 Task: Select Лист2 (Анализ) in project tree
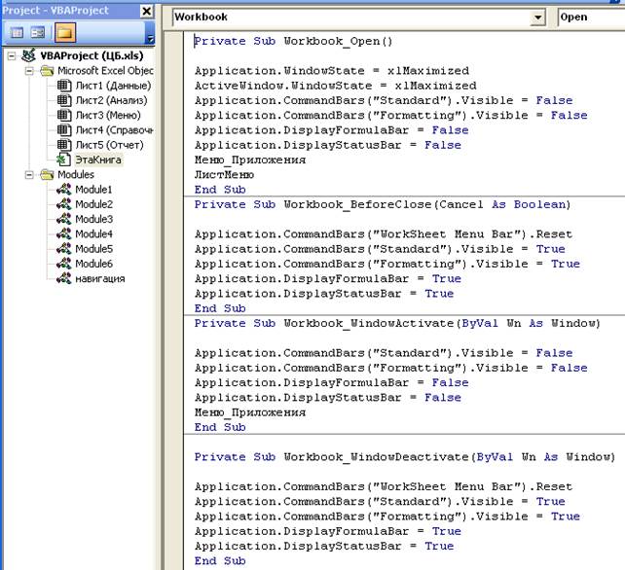pyautogui.click(x=111, y=100)
